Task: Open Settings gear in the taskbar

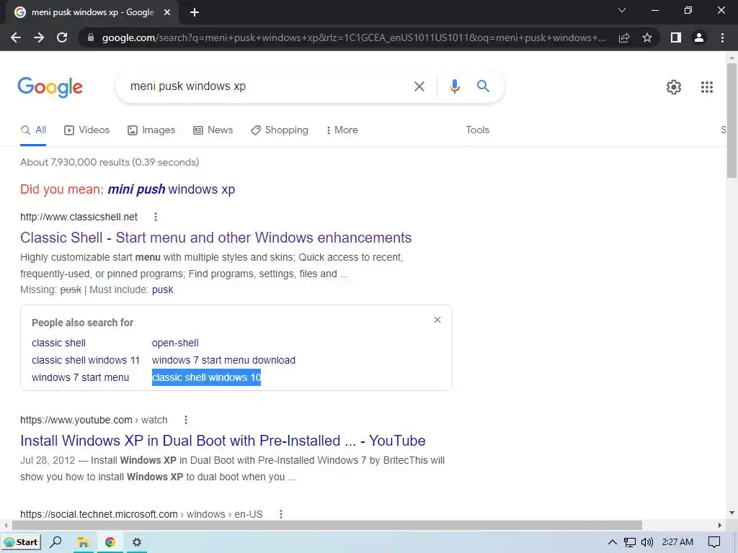Action: point(137,542)
